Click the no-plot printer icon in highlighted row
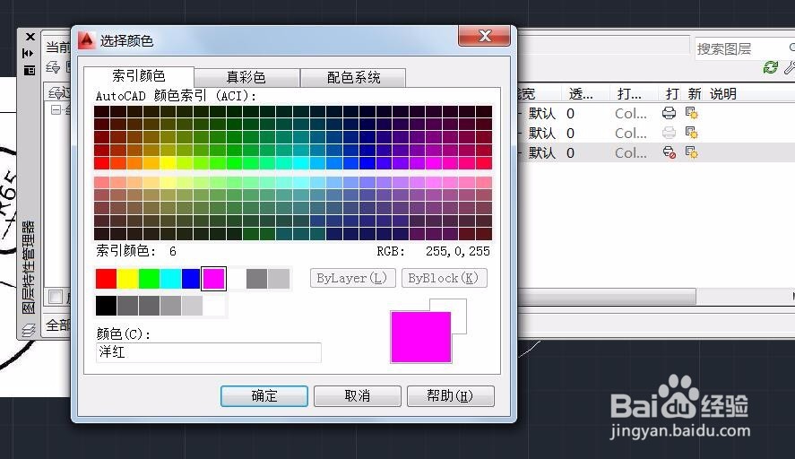Viewport: 795px width, 459px height. [670, 152]
